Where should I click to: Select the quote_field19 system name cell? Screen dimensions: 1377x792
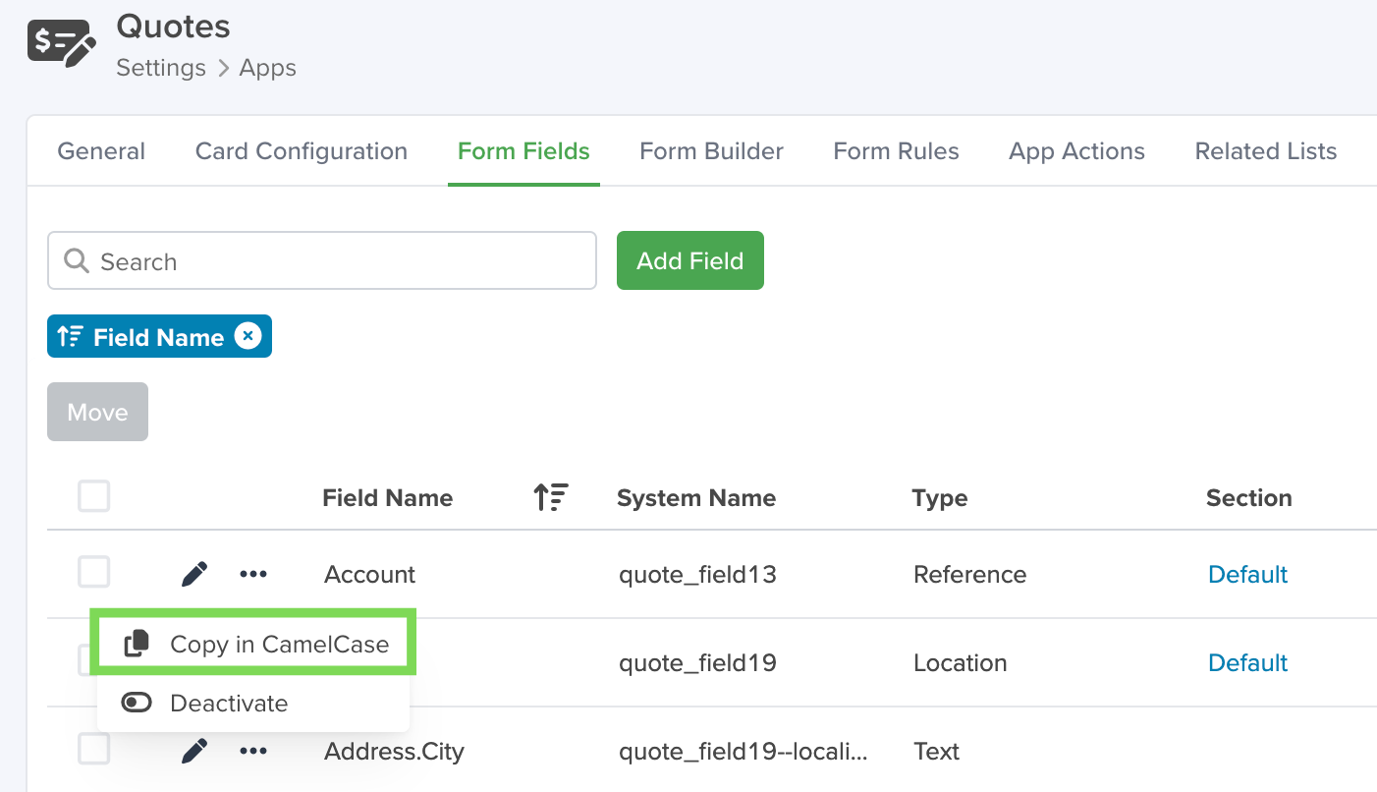click(x=697, y=662)
